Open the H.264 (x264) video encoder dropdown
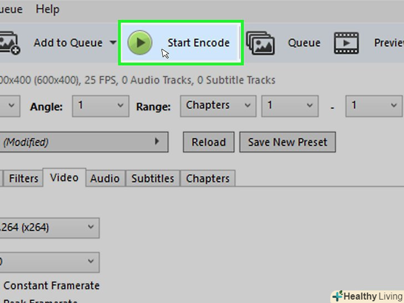404x303 pixels. [49, 228]
